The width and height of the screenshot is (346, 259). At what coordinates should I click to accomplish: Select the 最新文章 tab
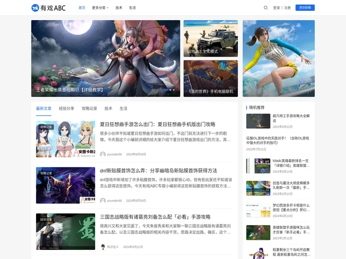pyautogui.click(x=44, y=108)
